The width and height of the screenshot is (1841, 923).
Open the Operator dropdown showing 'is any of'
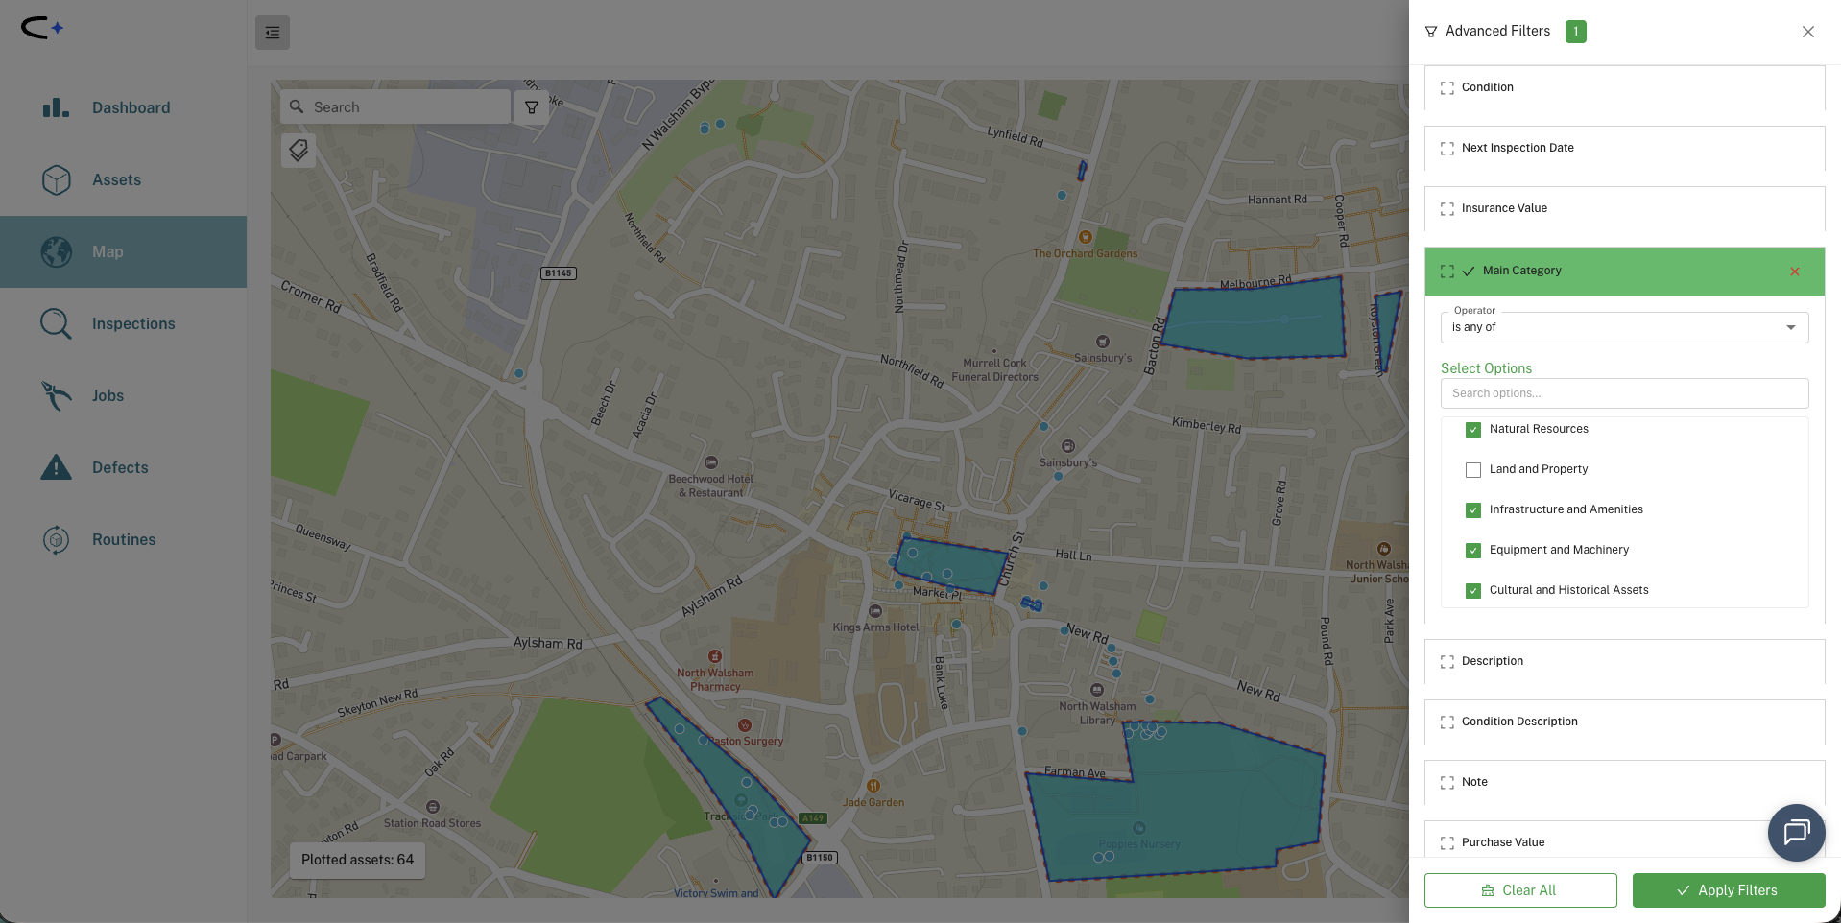pyautogui.click(x=1623, y=327)
